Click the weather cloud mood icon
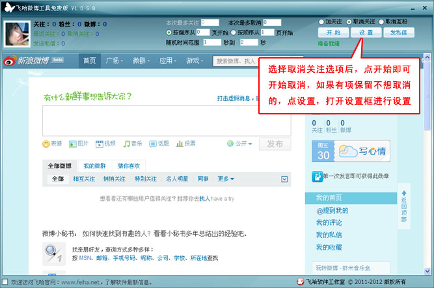The image size is (434, 288). pyautogui.click(x=347, y=151)
